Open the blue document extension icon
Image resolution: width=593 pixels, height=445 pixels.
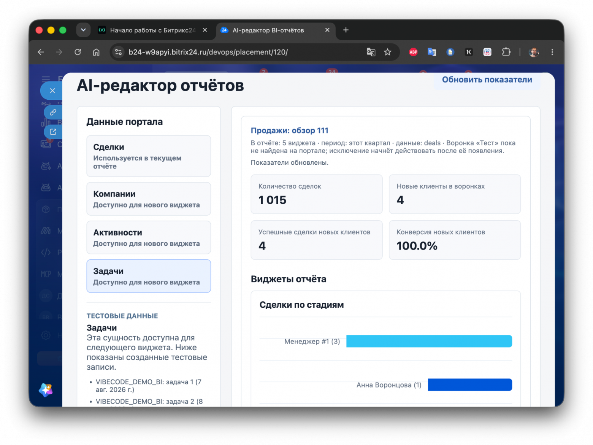[450, 52]
